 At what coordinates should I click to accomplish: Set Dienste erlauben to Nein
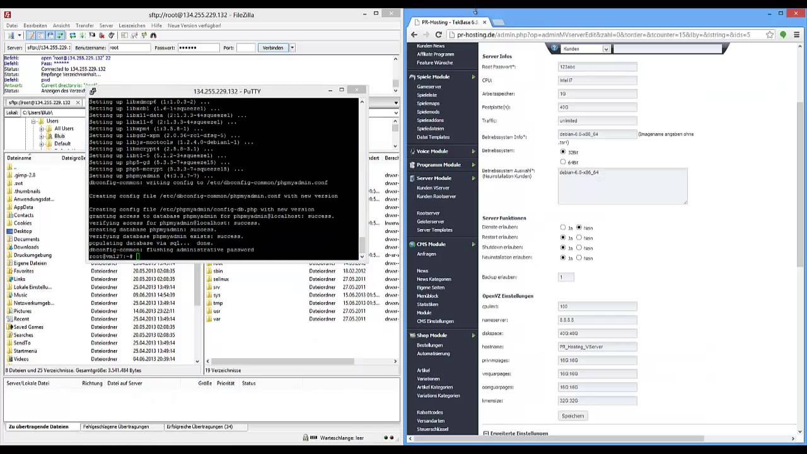coord(579,228)
